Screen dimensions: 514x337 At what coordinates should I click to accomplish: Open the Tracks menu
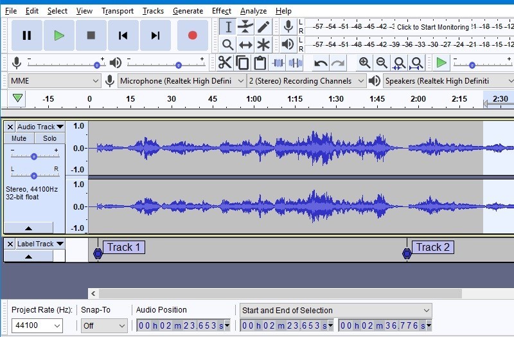[153, 11]
